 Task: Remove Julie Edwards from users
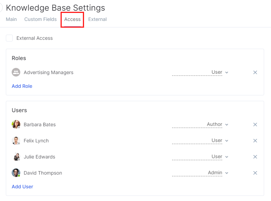pos(255,157)
